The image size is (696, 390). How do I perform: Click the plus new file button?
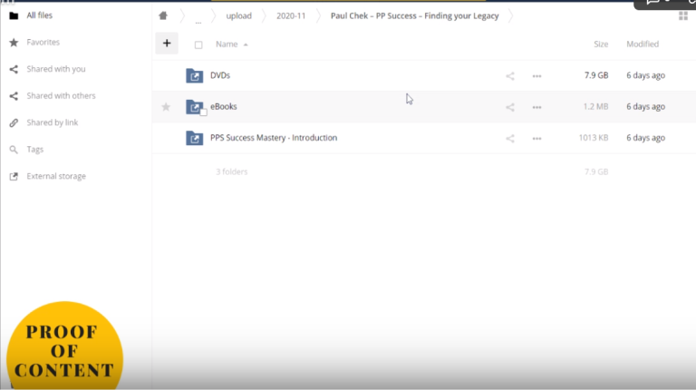coord(167,44)
